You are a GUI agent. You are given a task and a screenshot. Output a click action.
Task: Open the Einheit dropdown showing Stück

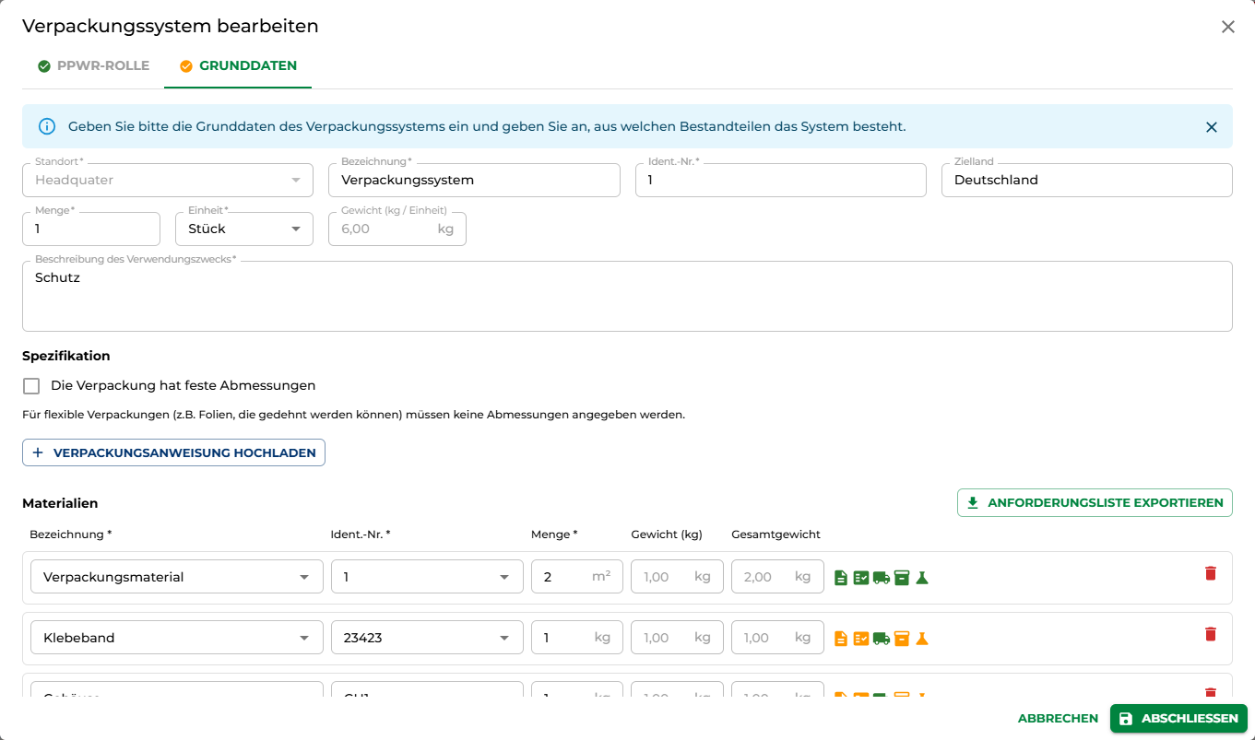click(x=244, y=229)
